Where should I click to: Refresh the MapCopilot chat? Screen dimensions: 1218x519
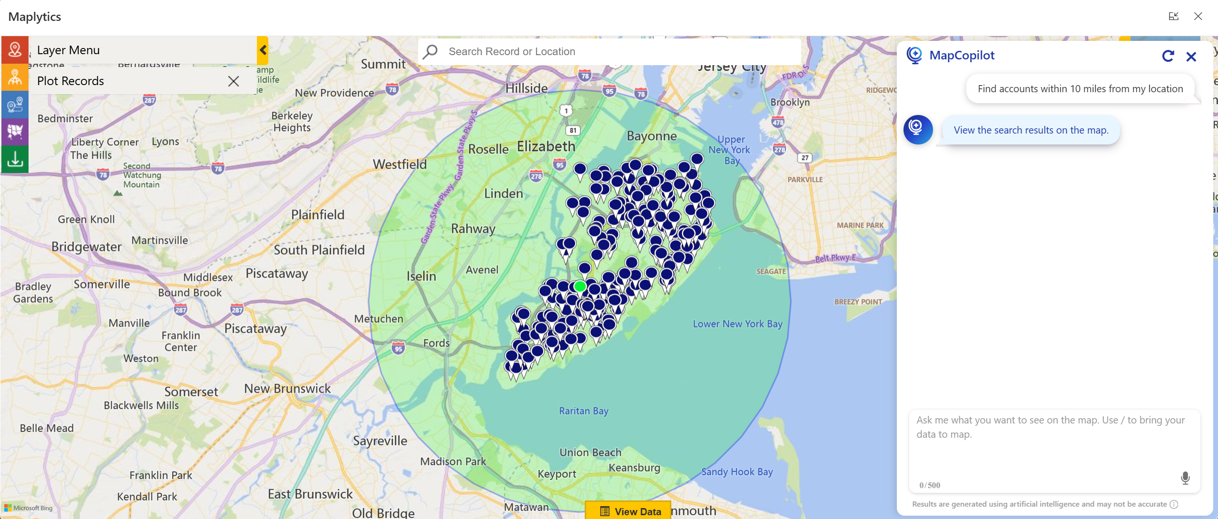1168,57
